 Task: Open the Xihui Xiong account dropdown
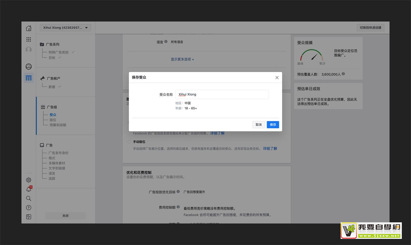[65, 28]
